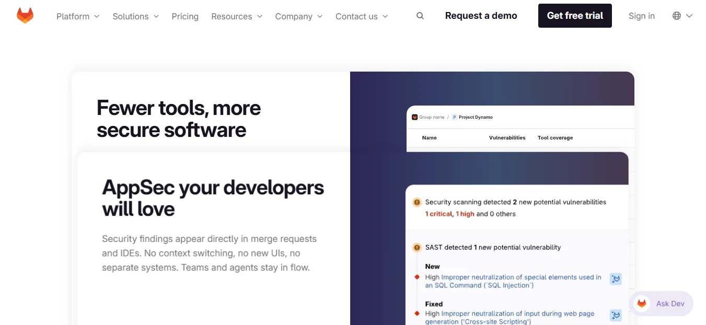Open the Ask Dev chat button
The width and height of the screenshot is (706, 325).
(x=661, y=304)
